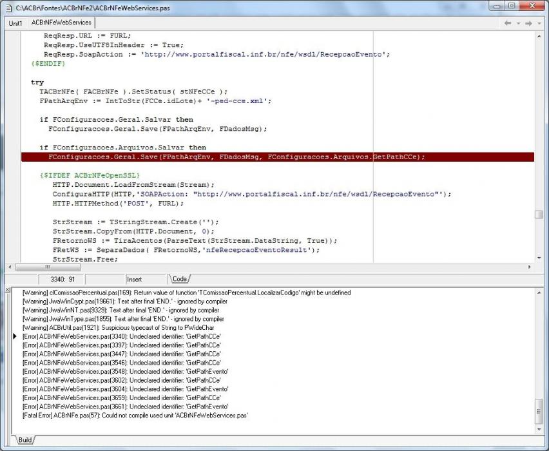Click the editor horizontal scrollbar thumb
The width and height of the screenshot is (549, 451).
48,267
